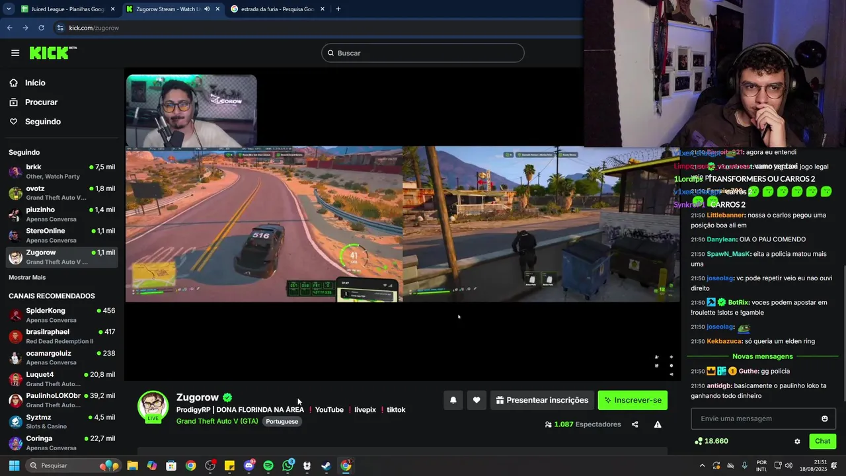
Task: Open SpiderKong recommended channel
Action: [x=62, y=315]
